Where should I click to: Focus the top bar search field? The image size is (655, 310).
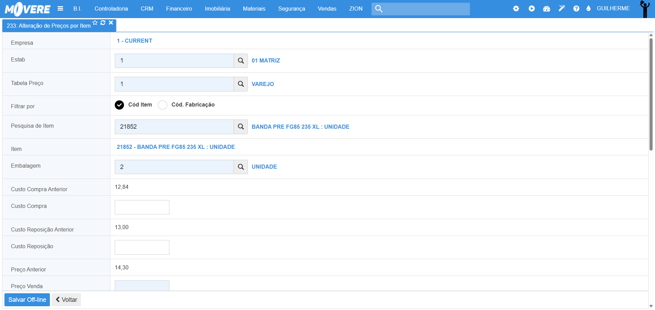coord(421,9)
